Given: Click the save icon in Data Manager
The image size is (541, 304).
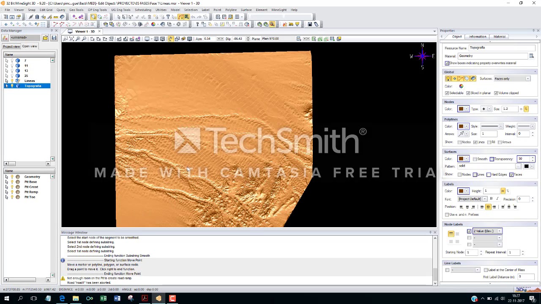Looking at the screenshot, I should (x=54, y=38).
